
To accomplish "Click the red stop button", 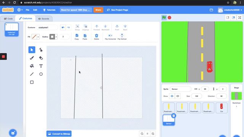I will pyautogui.click(x=169, y=18).
